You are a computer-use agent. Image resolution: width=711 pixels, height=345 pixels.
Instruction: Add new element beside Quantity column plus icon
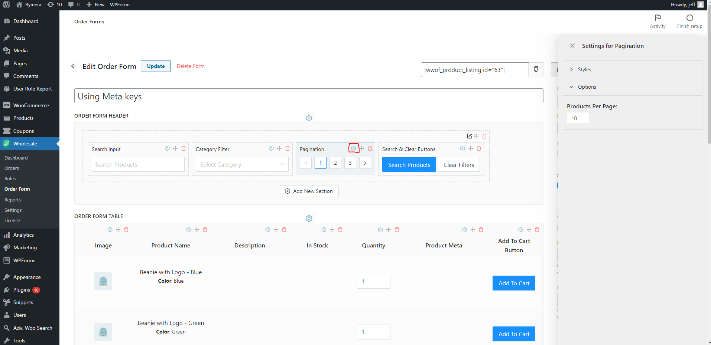388,230
